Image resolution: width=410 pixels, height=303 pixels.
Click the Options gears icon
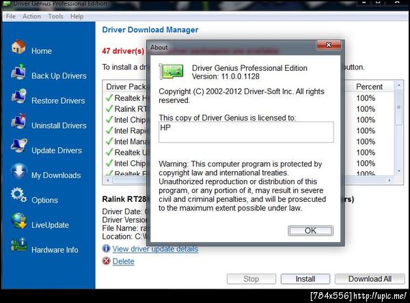19,195
